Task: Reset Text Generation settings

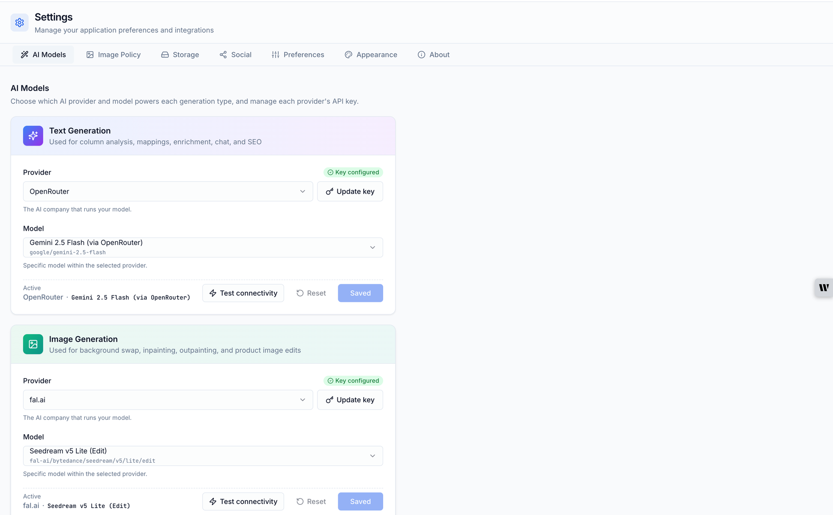Action: [x=311, y=293]
